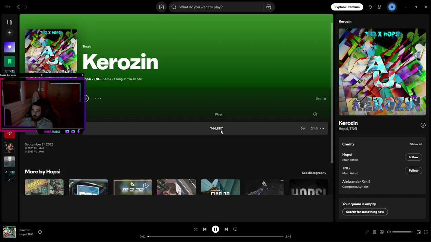This screenshot has width=431, height=242.
Task: Follow Hopsi in Credits
Action: click(x=413, y=157)
